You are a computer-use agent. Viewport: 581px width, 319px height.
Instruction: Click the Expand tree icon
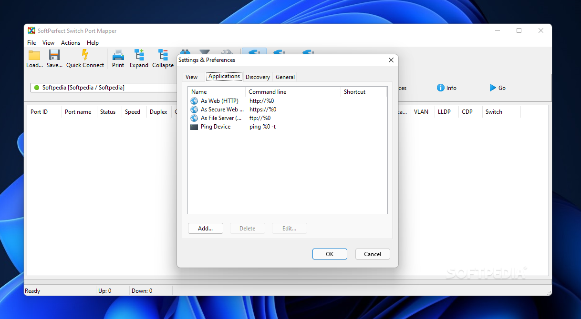(139, 55)
